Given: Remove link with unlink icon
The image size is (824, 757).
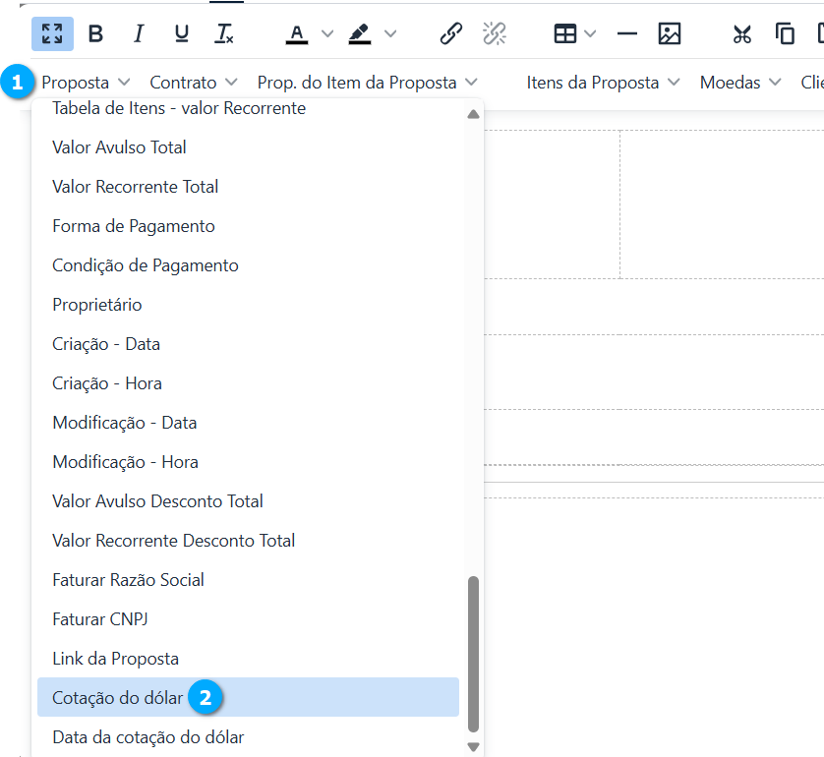Looking at the screenshot, I should tap(494, 33).
